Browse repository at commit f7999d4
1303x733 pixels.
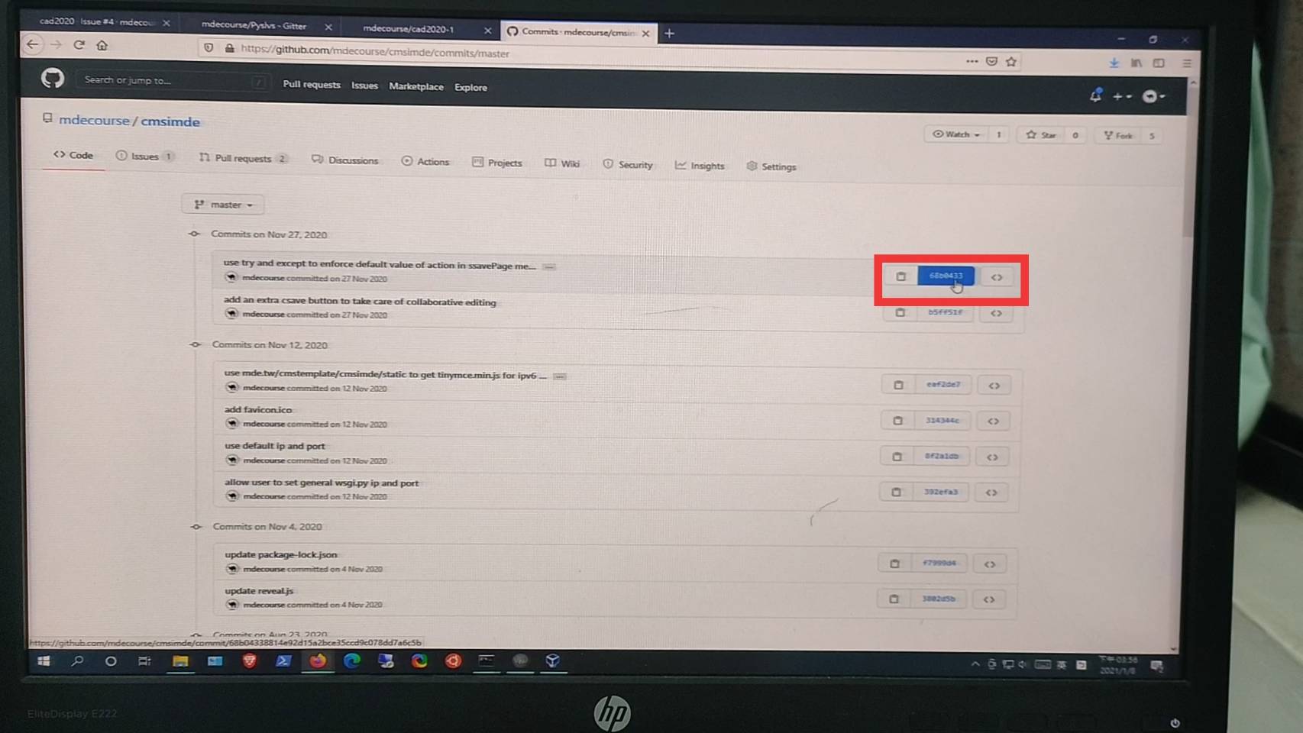[x=990, y=565]
